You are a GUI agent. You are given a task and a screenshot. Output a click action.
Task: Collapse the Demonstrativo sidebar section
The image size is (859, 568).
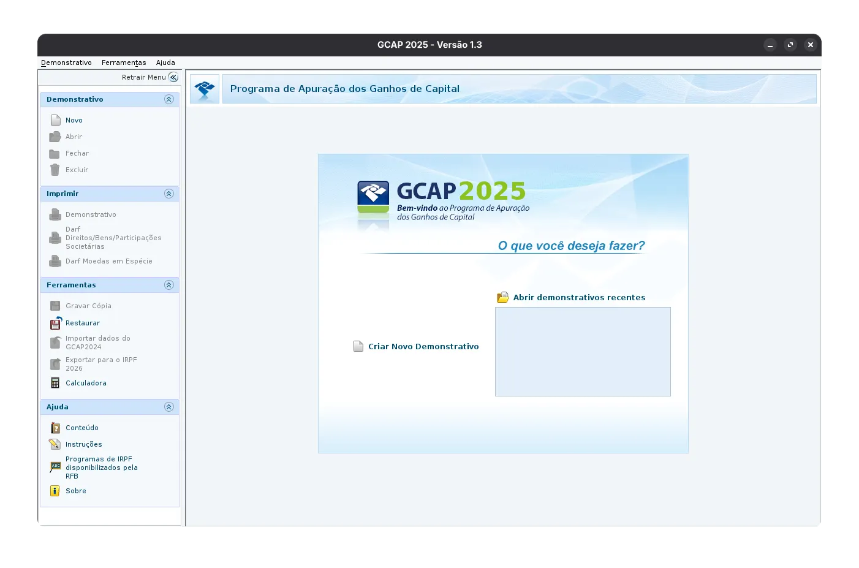click(x=169, y=99)
